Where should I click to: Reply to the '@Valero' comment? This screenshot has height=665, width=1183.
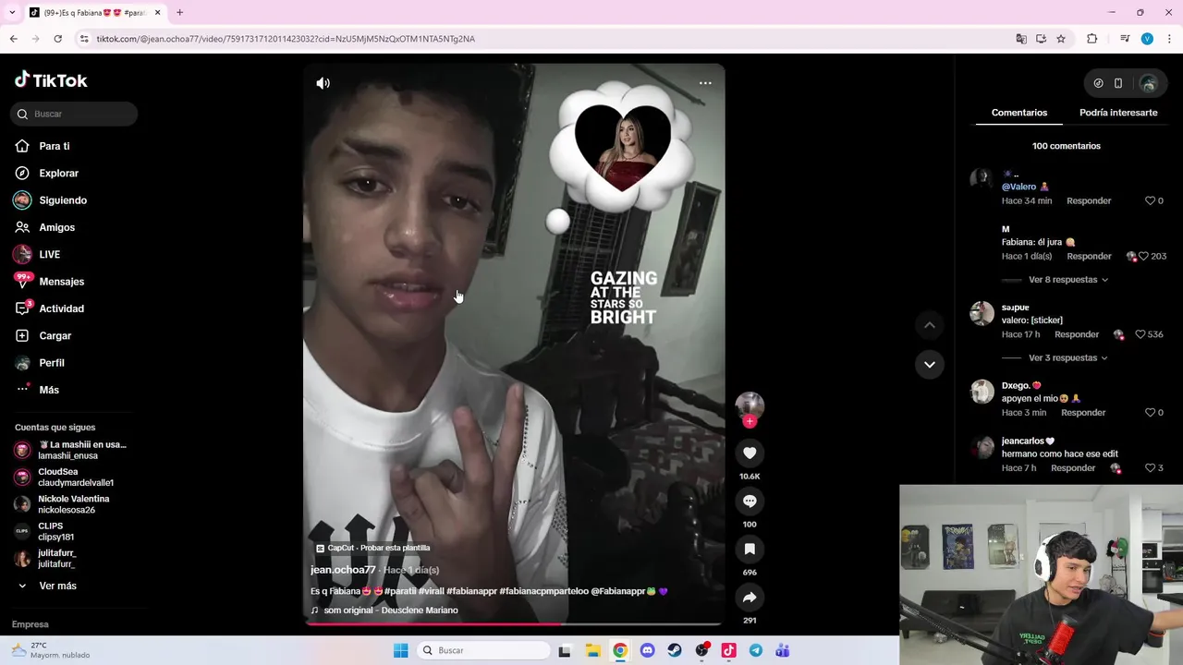click(x=1089, y=200)
